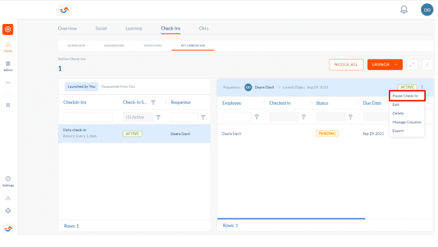
Task: Click the DD requestor avatar in detail header
Action: pyautogui.click(x=248, y=87)
